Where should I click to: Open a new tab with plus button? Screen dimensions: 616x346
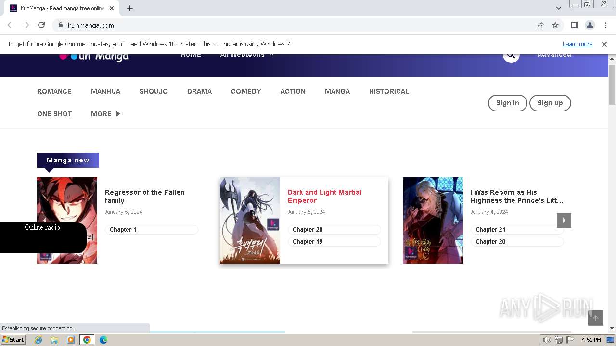point(129,8)
